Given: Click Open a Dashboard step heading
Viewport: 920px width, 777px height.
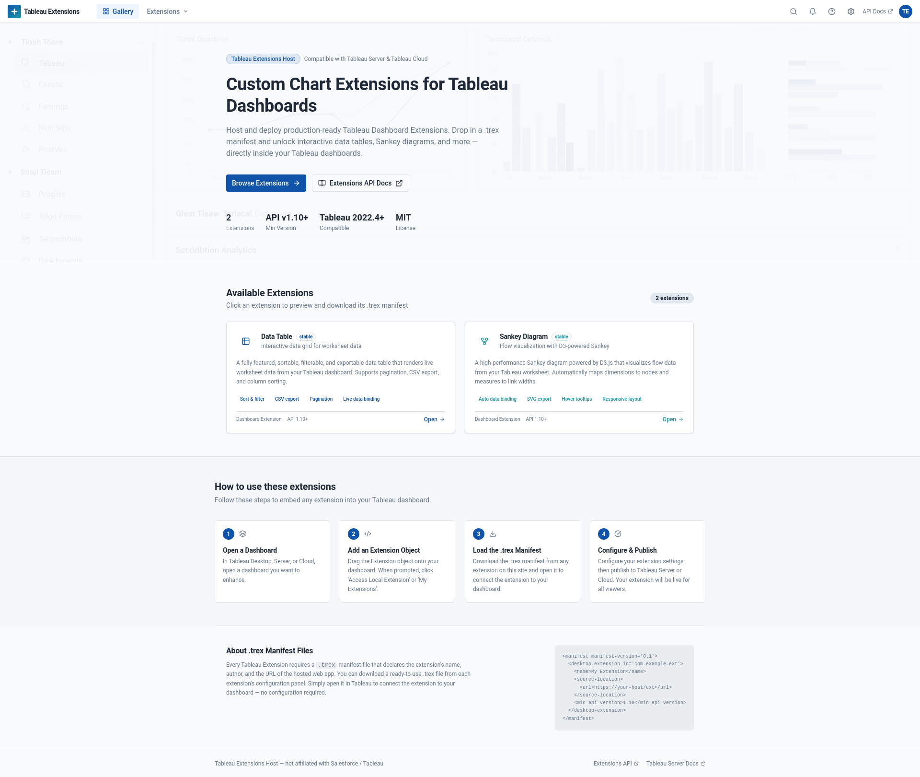Looking at the screenshot, I should [x=250, y=550].
